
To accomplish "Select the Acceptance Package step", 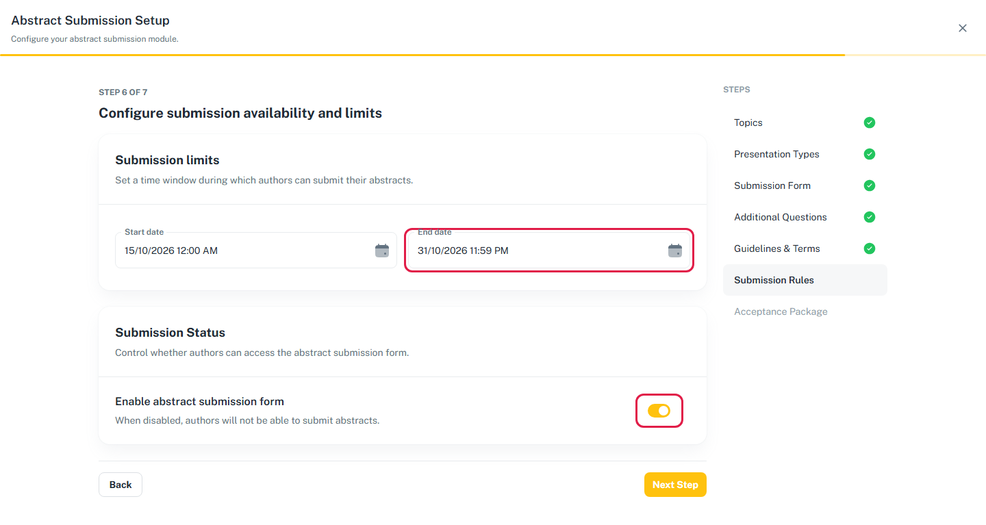I will tap(805, 311).
